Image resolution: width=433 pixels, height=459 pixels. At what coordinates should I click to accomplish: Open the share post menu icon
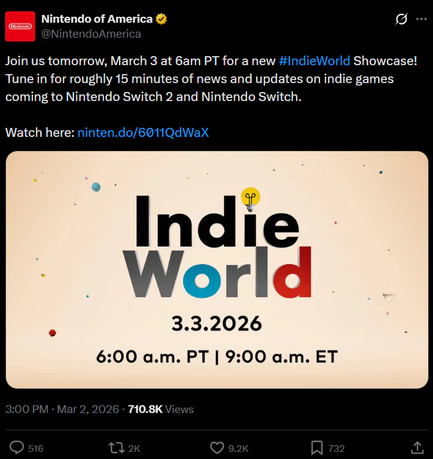418,448
